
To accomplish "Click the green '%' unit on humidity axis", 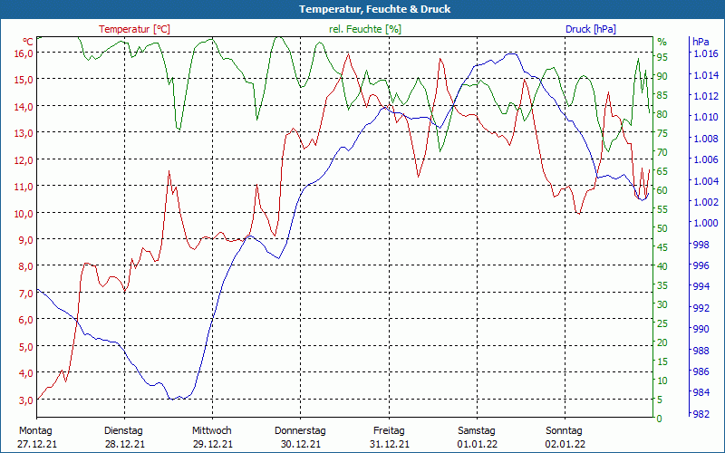I will click(x=662, y=42).
